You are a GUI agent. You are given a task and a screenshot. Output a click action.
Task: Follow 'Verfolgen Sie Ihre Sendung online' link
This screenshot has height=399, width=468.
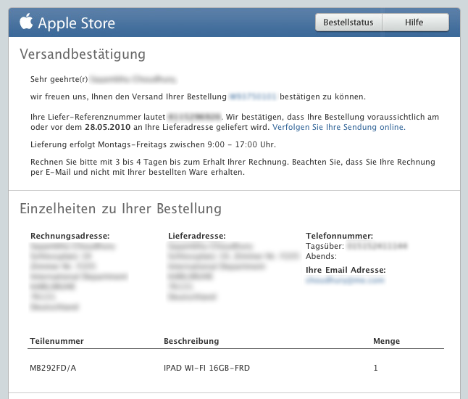coord(339,127)
